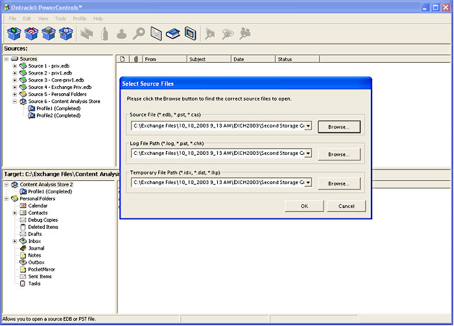Collapse Source 6 - Content Analysis Store
Image resolution: width=454 pixels, height=326 pixels.
15,102
